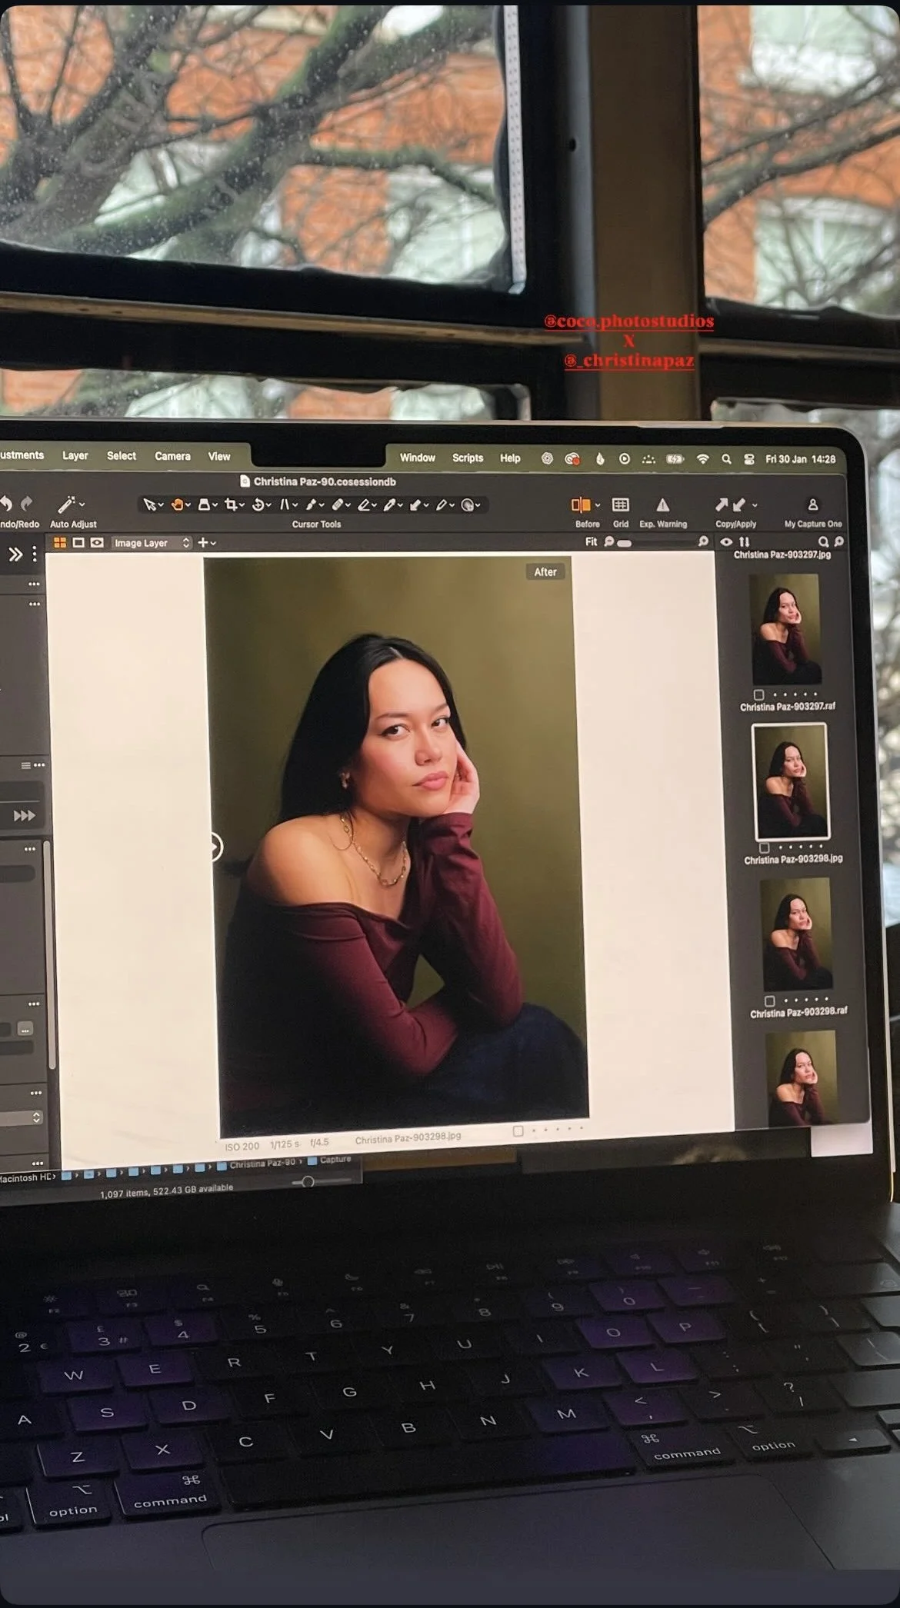Select the Eraser mask tool
This screenshot has width=900, height=1608.
(x=365, y=505)
